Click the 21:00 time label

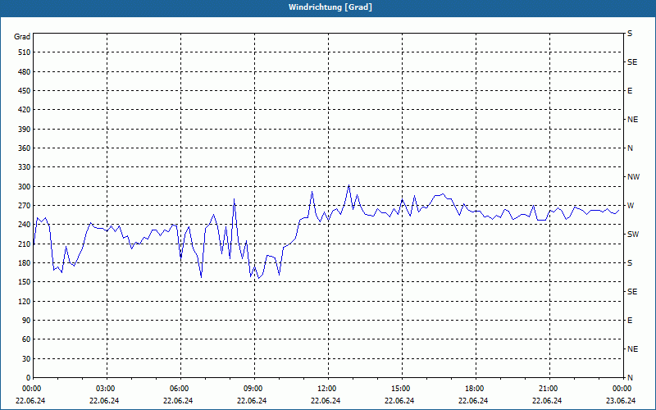(549, 388)
